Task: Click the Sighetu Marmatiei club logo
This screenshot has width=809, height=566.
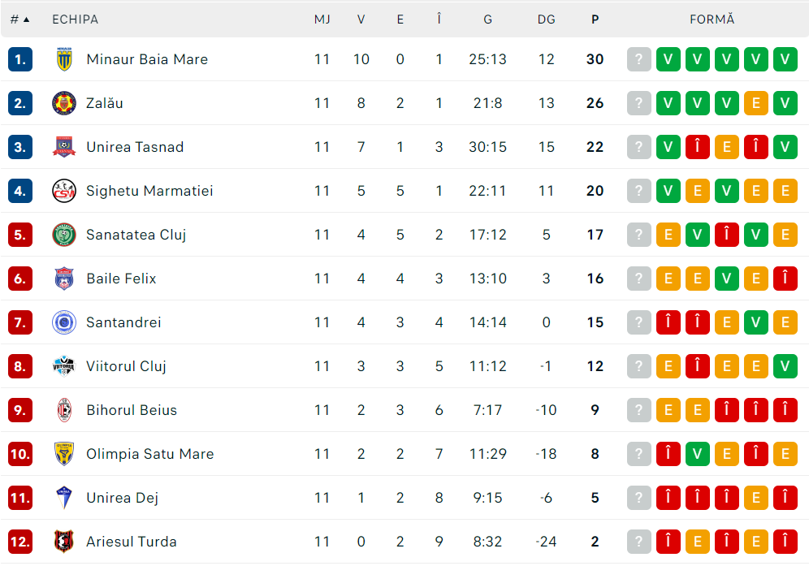Action: click(x=64, y=191)
